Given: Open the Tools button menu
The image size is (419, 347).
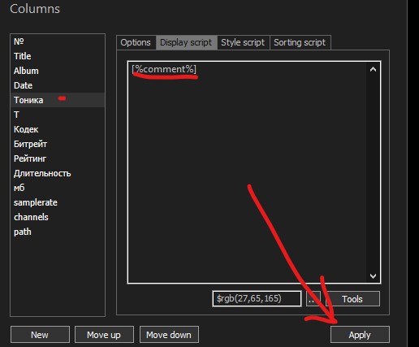Looking at the screenshot, I should click(x=352, y=299).
